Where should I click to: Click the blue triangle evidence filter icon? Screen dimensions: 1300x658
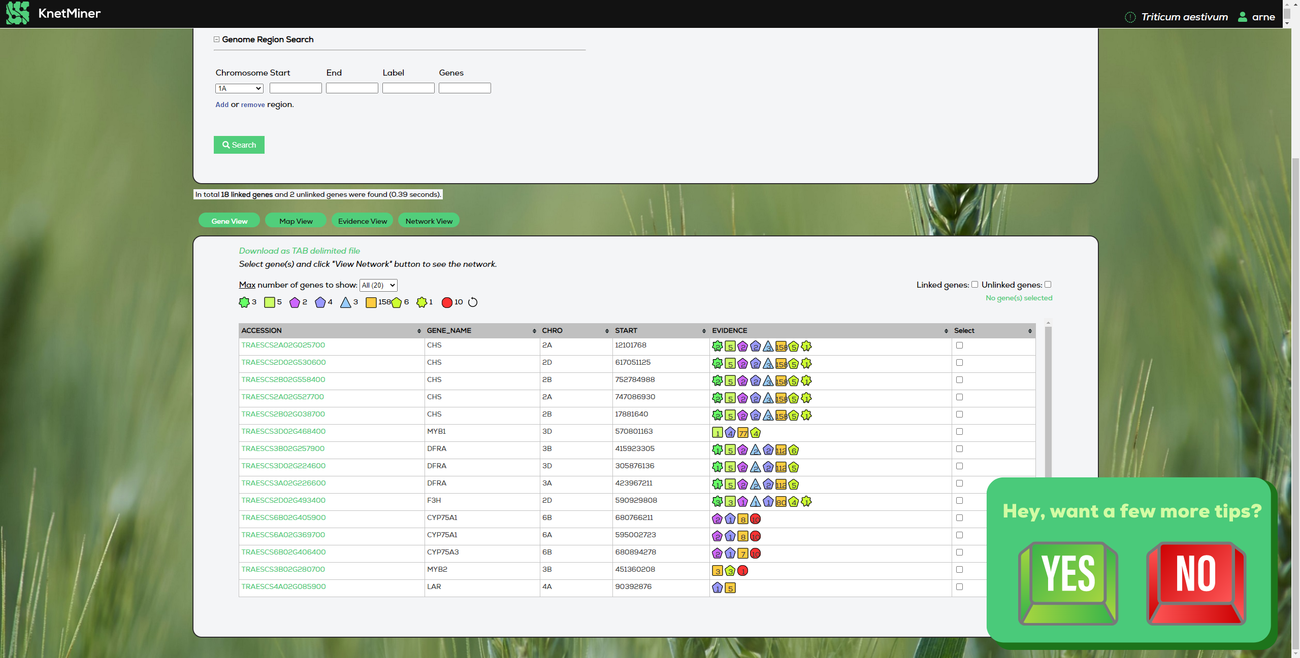pos(346,302)
